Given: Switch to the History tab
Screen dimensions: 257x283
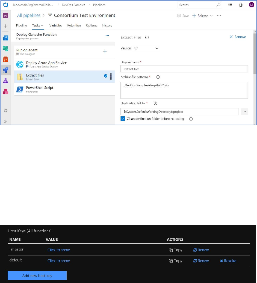Looking at the screenshot, I should (107, 25).
